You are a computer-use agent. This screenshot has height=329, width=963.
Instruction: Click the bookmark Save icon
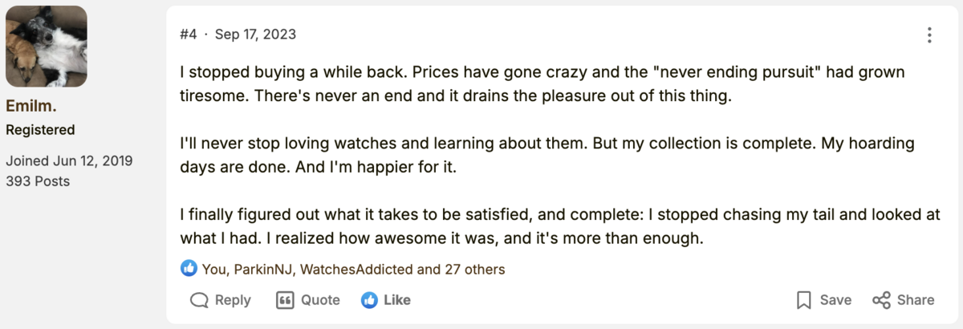(803, 300)
